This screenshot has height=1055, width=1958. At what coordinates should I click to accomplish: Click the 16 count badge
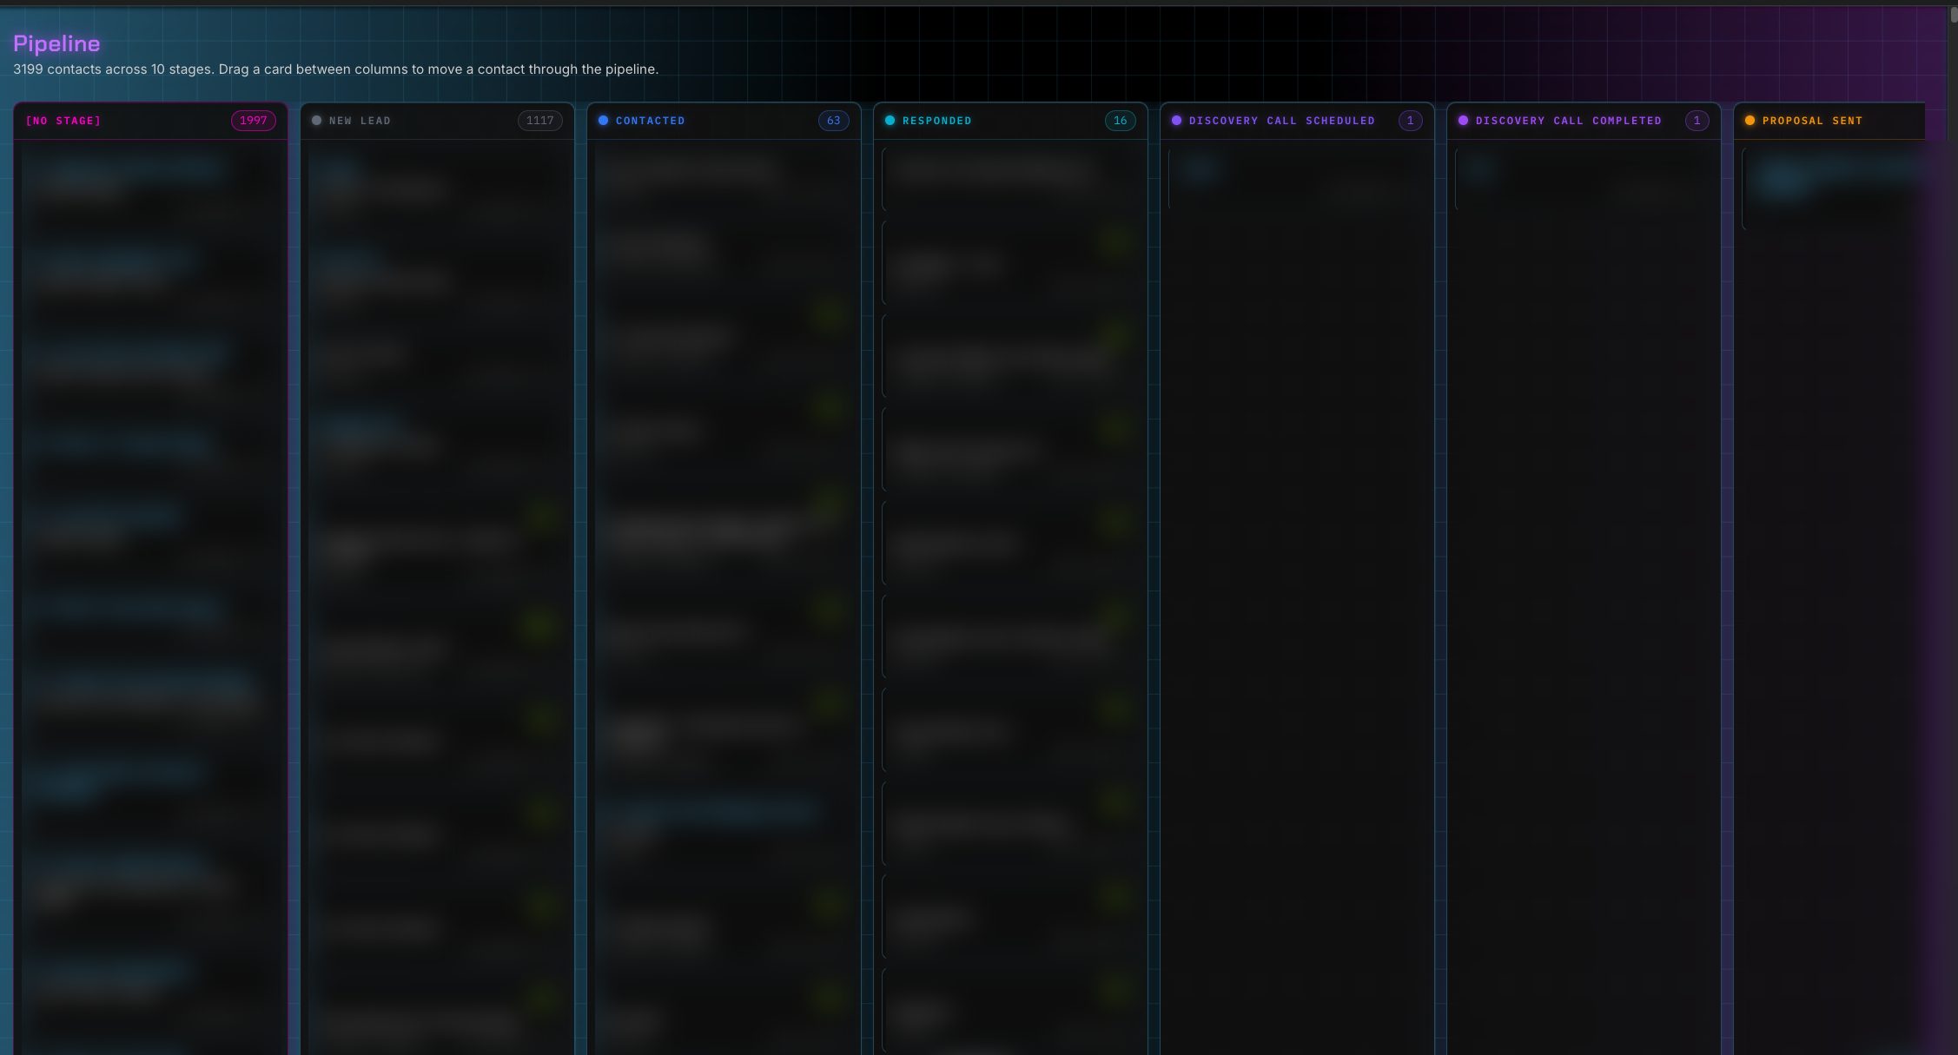coord(1121,121)
